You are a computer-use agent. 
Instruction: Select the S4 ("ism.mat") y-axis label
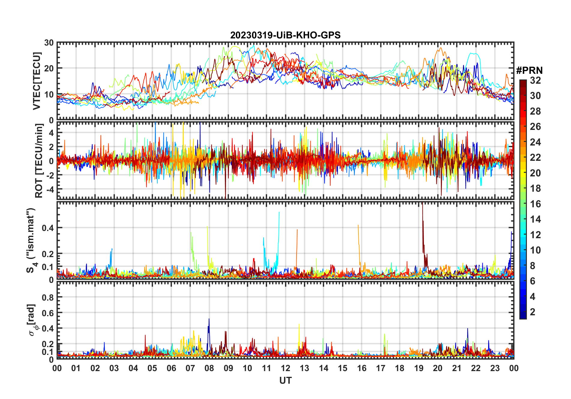(31, 241)
